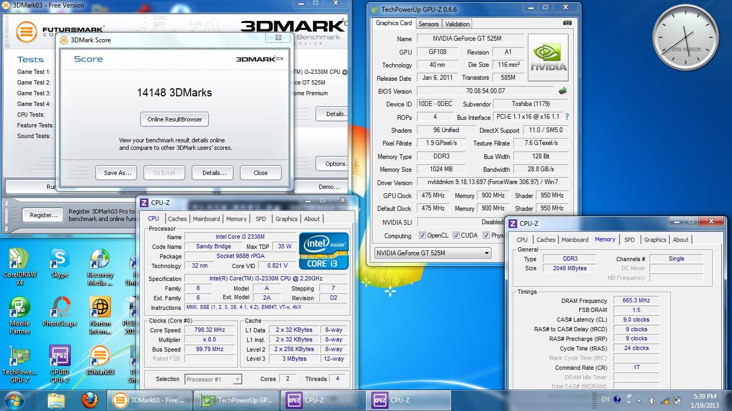Switch to TechPowerUp GPU-Z taskbar button

click(236, 400)
